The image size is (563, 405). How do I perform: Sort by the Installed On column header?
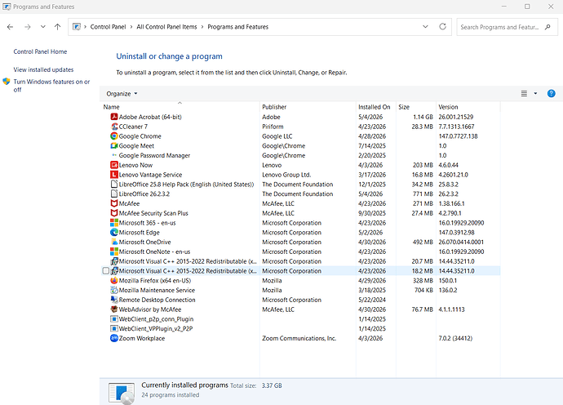(x=376, y=107)
